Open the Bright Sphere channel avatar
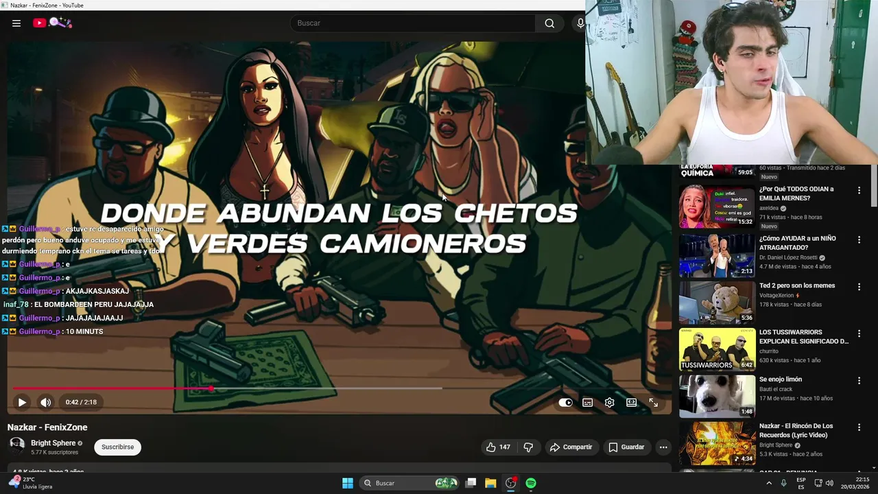 tap(17, 446)
